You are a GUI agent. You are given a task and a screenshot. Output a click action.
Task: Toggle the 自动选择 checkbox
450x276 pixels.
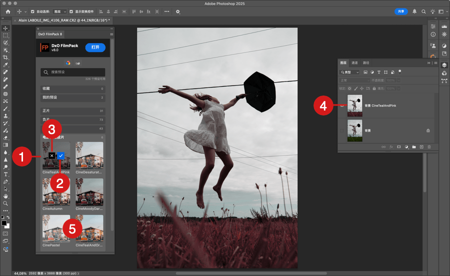point(32,11)
